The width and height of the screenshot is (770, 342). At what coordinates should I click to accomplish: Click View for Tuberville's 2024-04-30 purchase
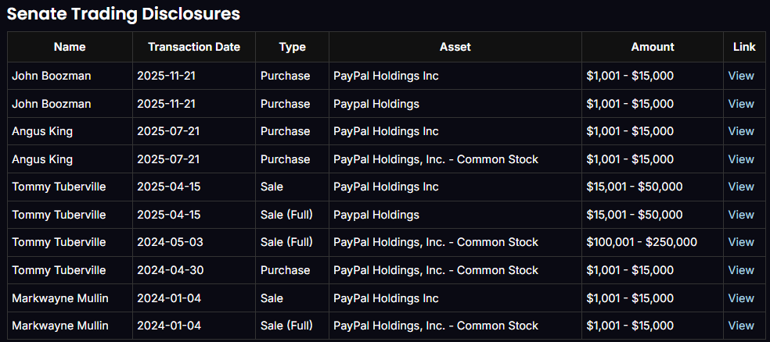click(740, 270)
